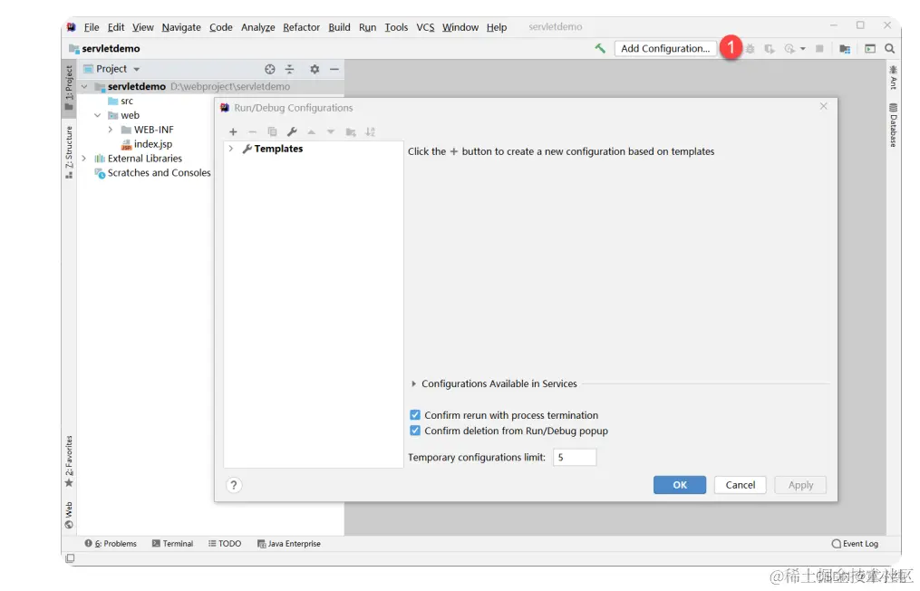Click the sort configurations icon
920x591 pixels.
(370, 132)
